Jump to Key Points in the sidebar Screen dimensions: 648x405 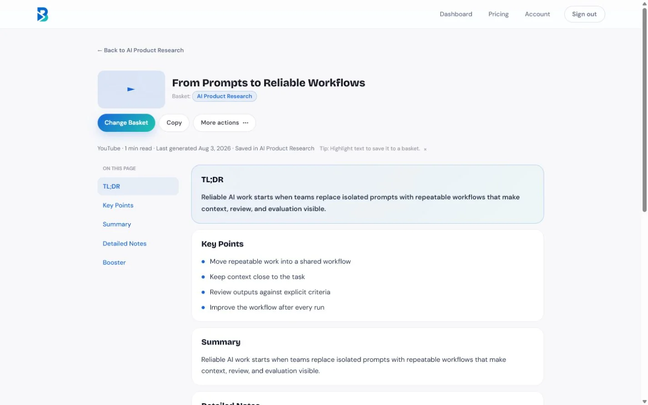click(x=118, y=205)
